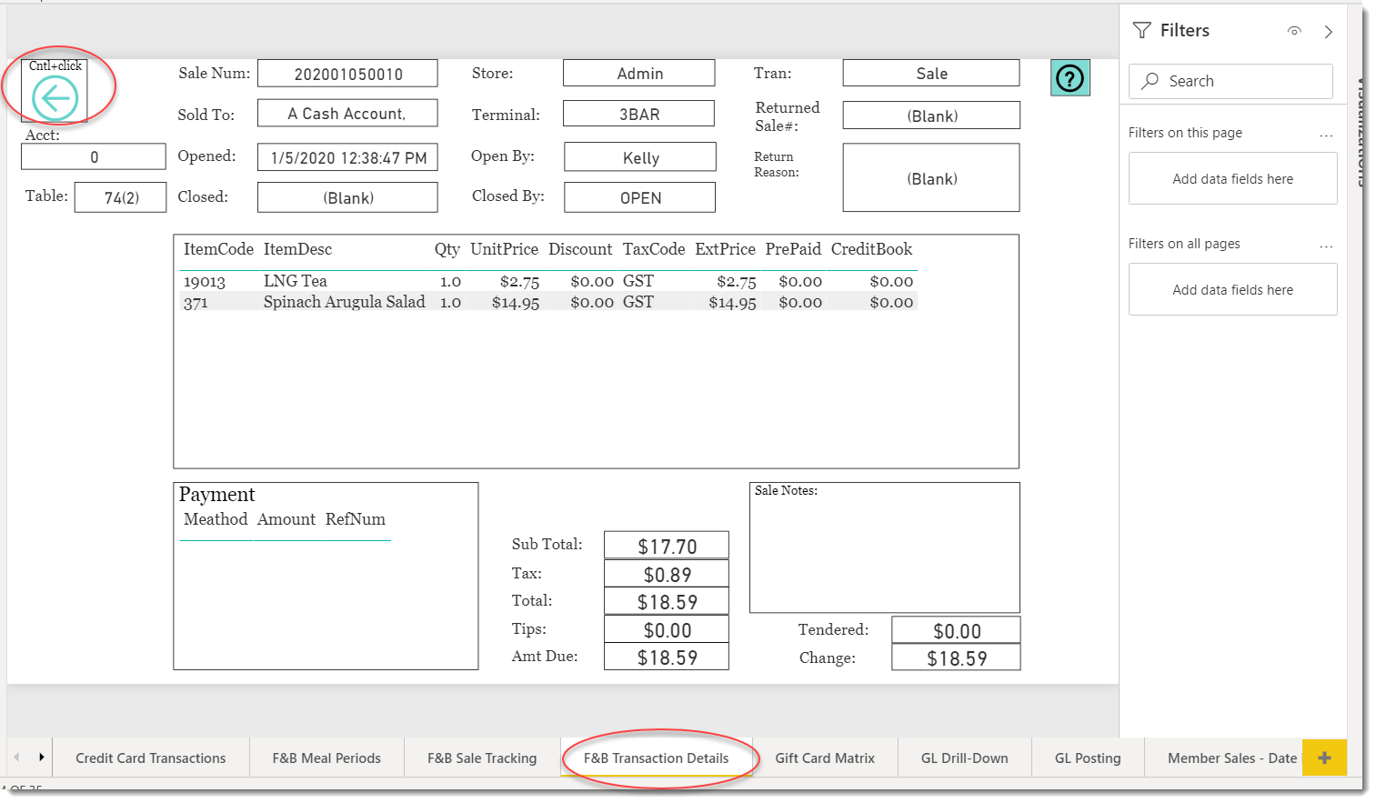Select the Spinach Arugula Salad row
The width and height of the screenshot is (1376, 803).
[548, 302]
